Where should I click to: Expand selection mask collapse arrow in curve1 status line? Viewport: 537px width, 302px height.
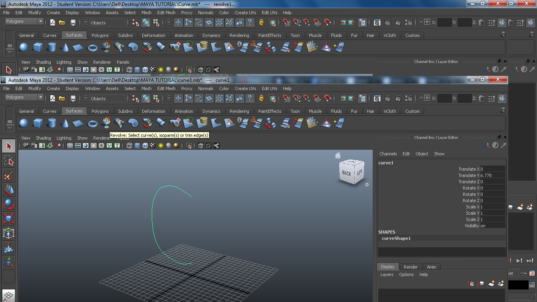tap(86, 98)
